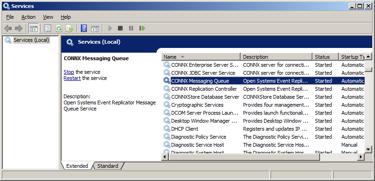Select CONNX Enterprise Server service name

205,65
